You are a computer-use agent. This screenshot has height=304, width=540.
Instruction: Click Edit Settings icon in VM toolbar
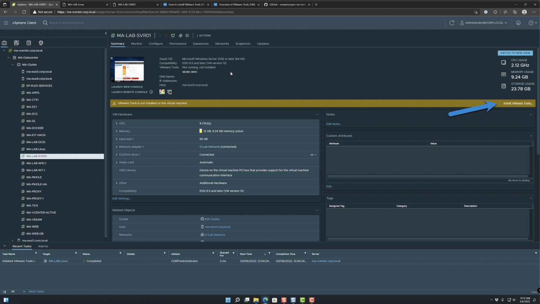coord(180,35)
